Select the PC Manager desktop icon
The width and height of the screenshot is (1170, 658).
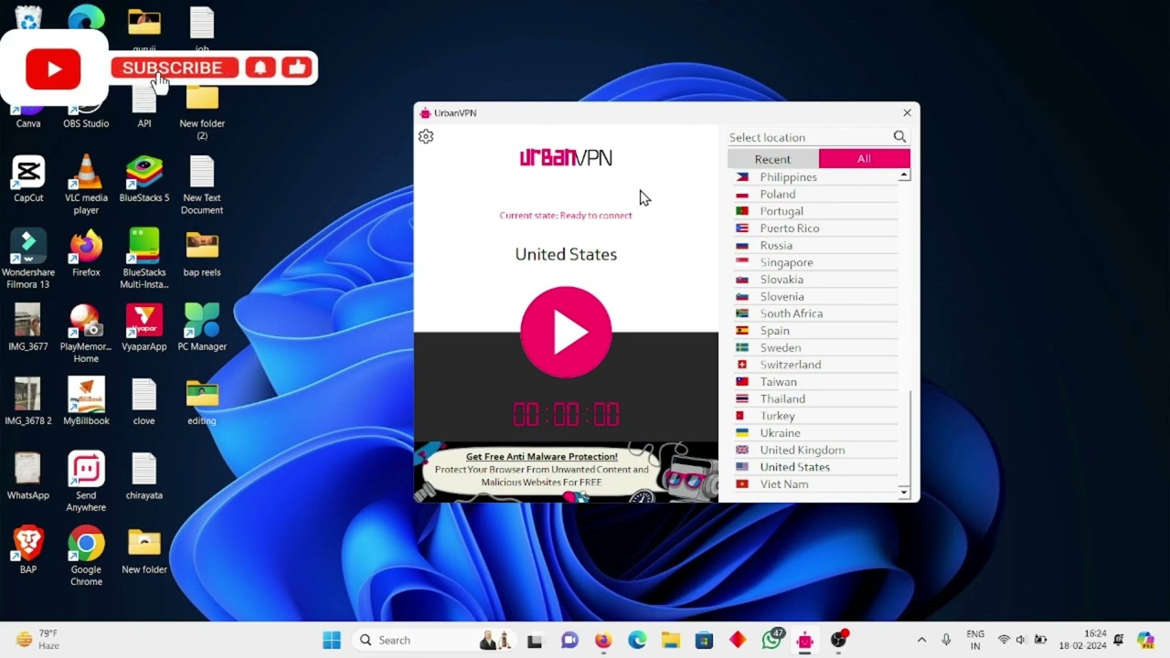coord(202,327)
